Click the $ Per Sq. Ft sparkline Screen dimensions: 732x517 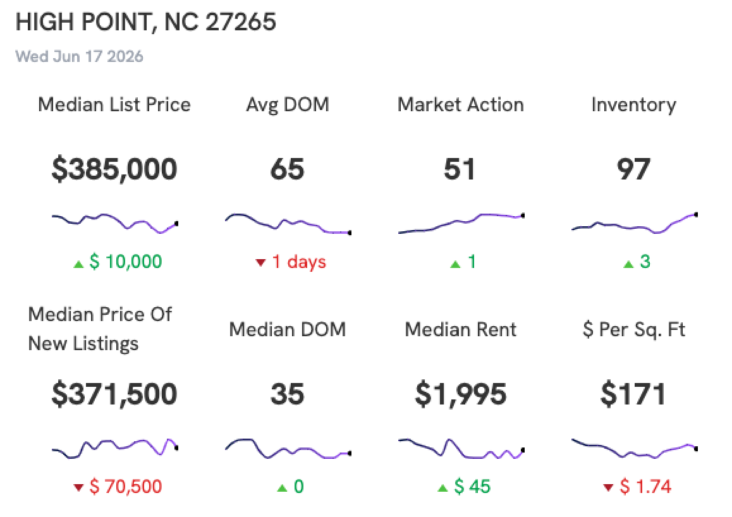tap(635, 448)
